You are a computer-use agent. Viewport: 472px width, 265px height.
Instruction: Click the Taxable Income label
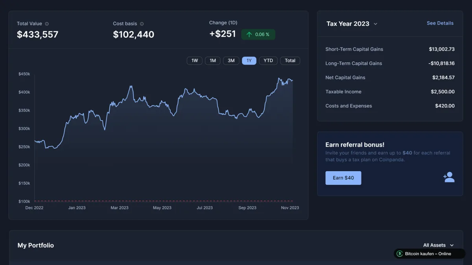pyautogui.click(x=343, y=91)
